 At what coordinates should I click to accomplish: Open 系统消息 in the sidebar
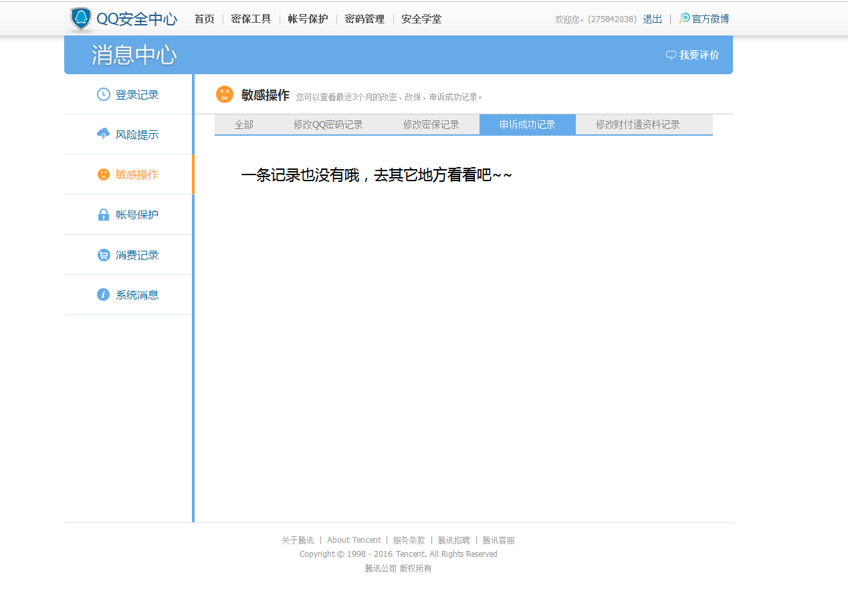point(137,295)
